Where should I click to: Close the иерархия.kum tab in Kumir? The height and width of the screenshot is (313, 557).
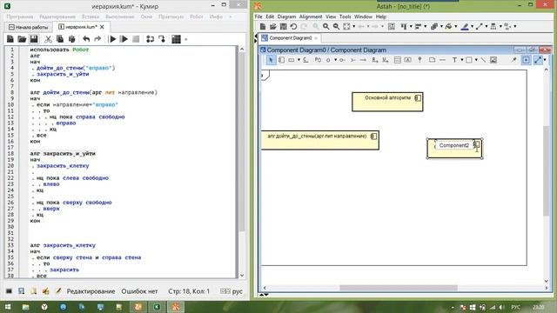click(103, 27)
